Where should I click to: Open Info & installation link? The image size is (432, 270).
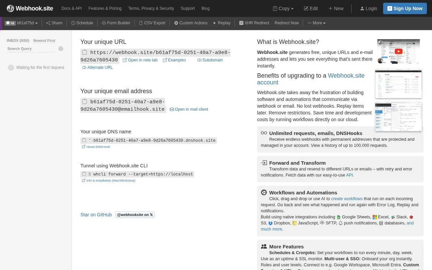click(108, 181)
